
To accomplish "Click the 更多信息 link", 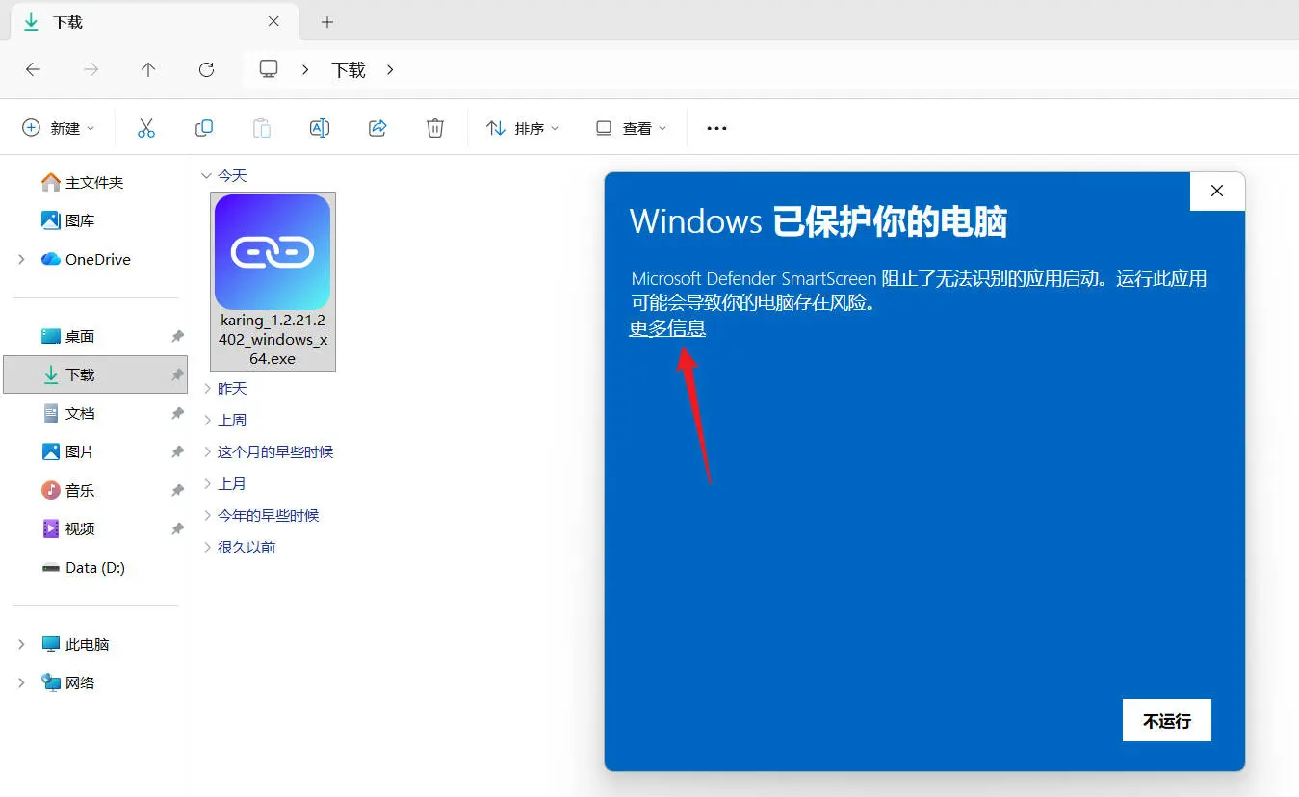I will tap(667, 328).
